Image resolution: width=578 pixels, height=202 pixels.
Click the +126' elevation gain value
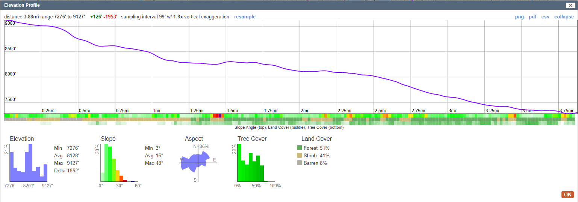97,17
